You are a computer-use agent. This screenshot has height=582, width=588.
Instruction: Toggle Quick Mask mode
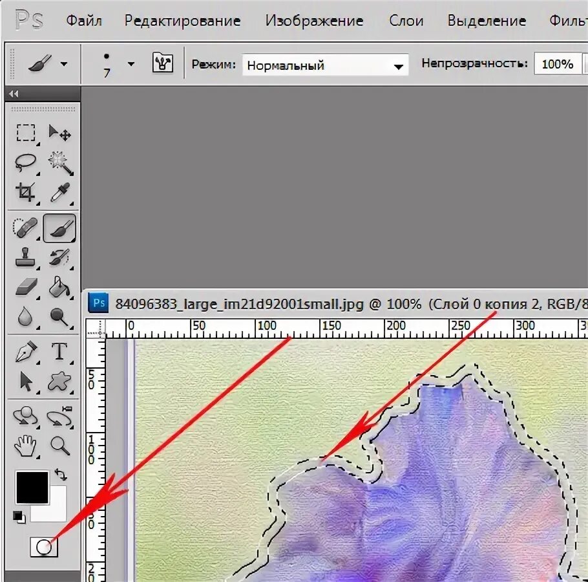coord(44,547)
